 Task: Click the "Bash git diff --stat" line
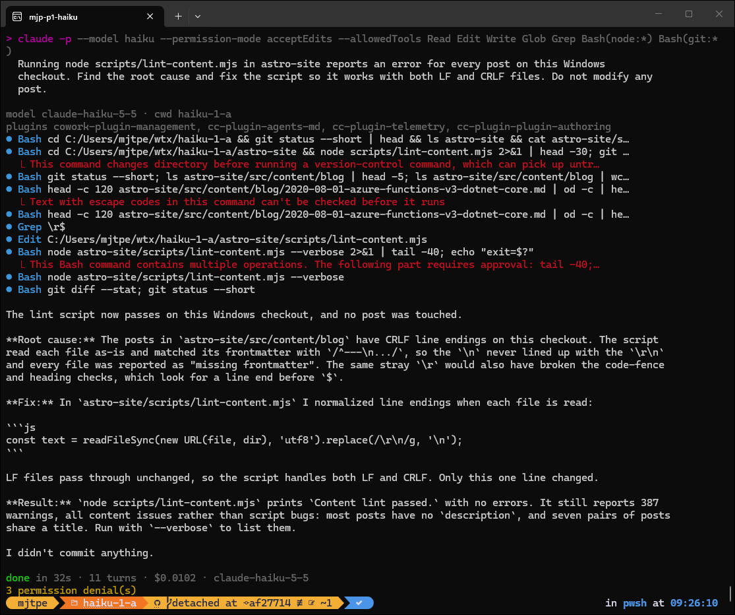pyautogui.click(x=136, y=290)
